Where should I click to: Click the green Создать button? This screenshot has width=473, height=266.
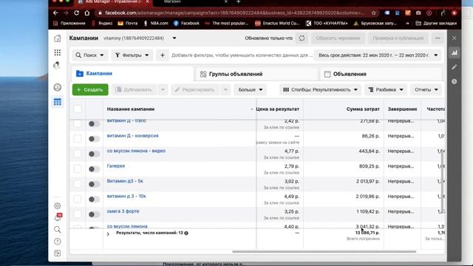coord(90,89)
